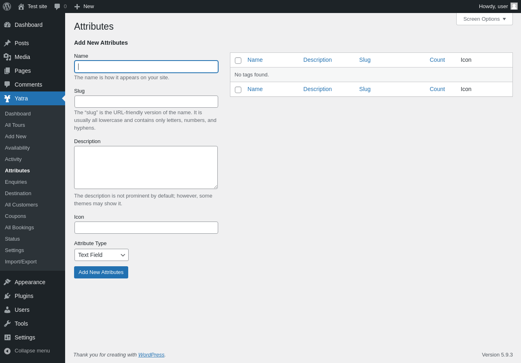521x363 pixels.
Task: Click the Media icon in sidebar
Action: coord(7,57)
